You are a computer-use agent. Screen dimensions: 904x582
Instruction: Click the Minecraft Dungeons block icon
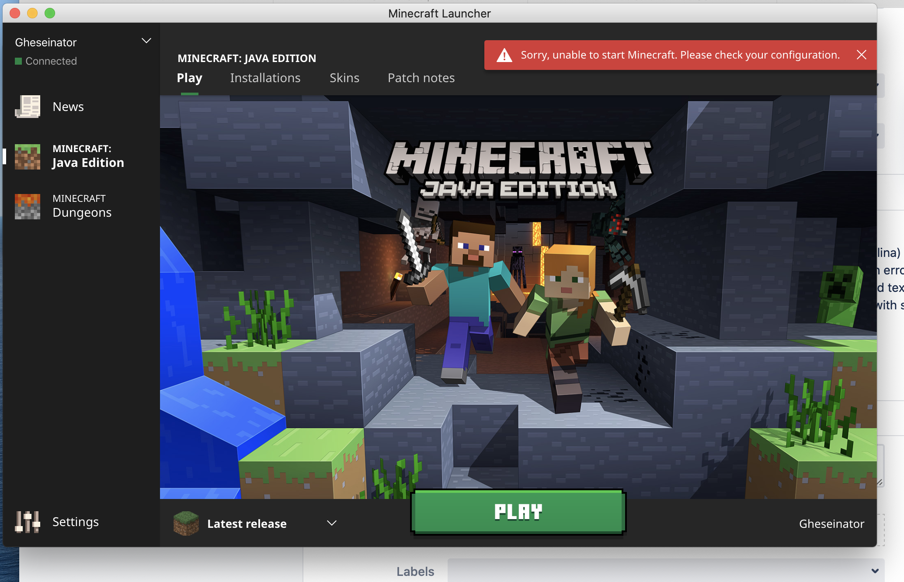[x=28, y=206]
